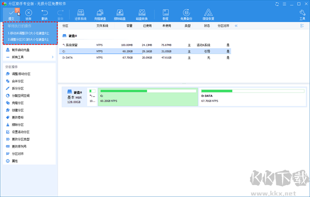Toggle the grid view icon beside column headers
310x197 pixels.
coord(302,26)
